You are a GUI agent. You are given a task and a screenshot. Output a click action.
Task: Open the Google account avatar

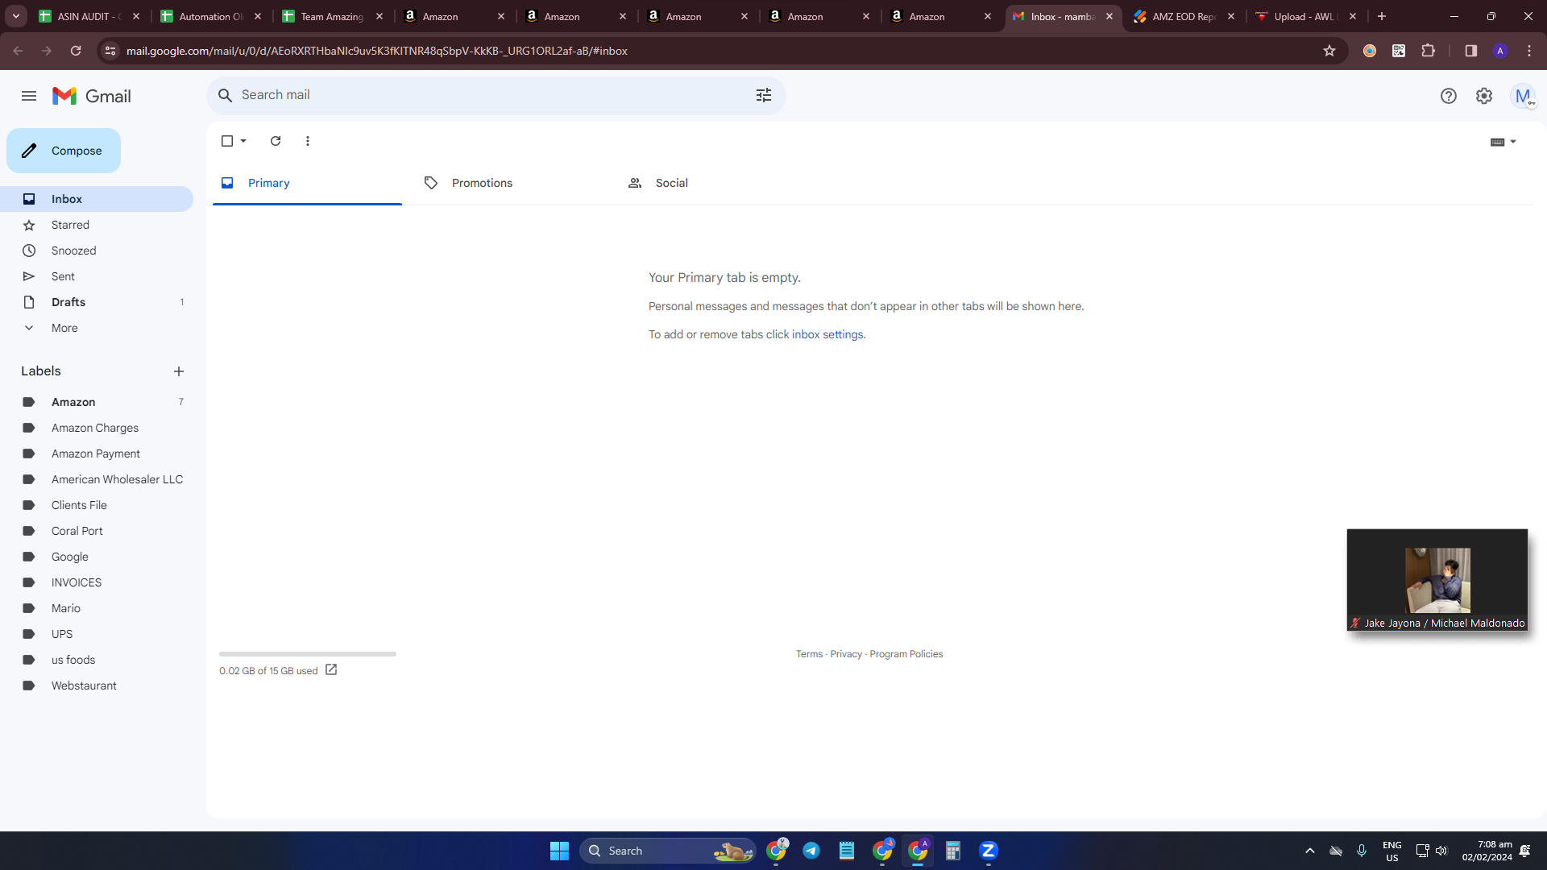tap(1523, 96)
